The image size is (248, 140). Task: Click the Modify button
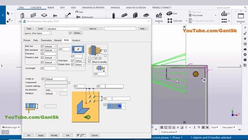tap(54, 135)
